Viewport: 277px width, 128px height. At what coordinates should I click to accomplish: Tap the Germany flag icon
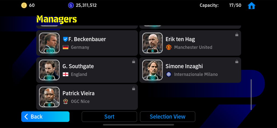65,47
